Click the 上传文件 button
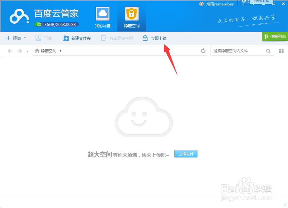Image resolution: width=288 pixels, height=208 pixels. coord(186,154)
